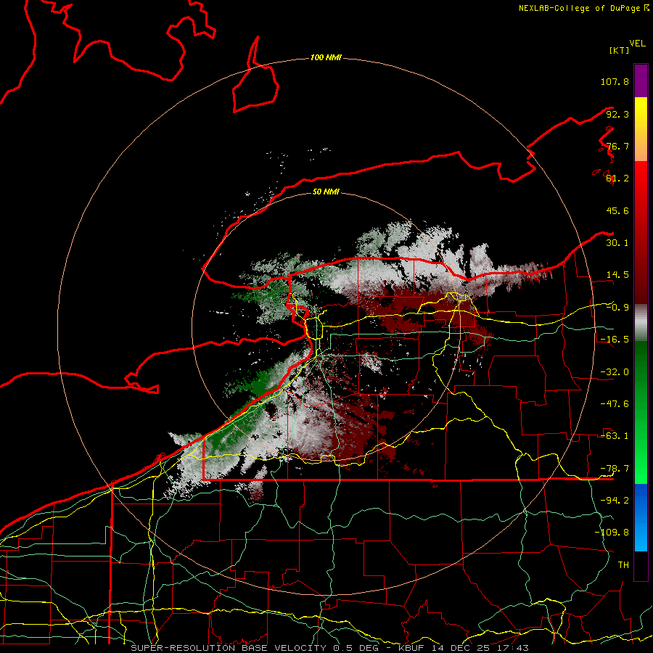The height and width of the screenshot is (653, 653).
Task: Click the 30.1 legend value
Action: click(617, 243)
